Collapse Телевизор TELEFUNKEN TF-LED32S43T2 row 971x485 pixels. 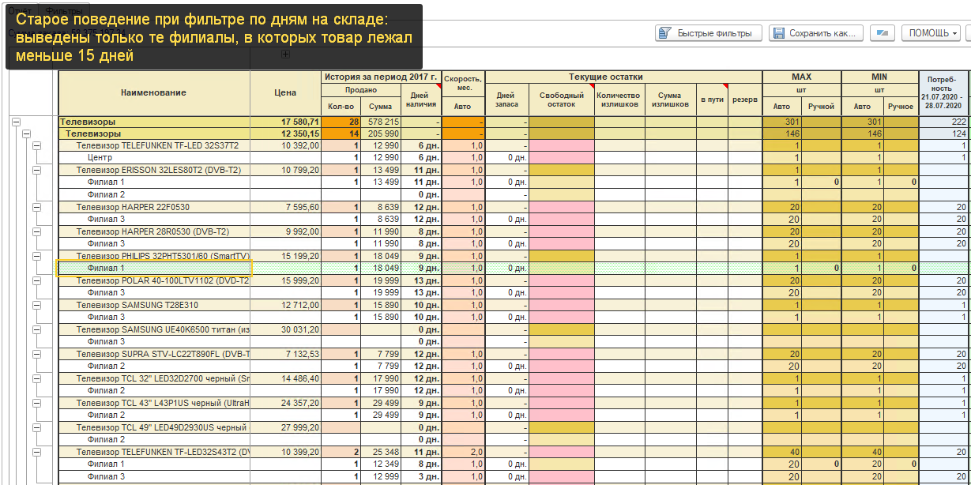click(36, 452)
